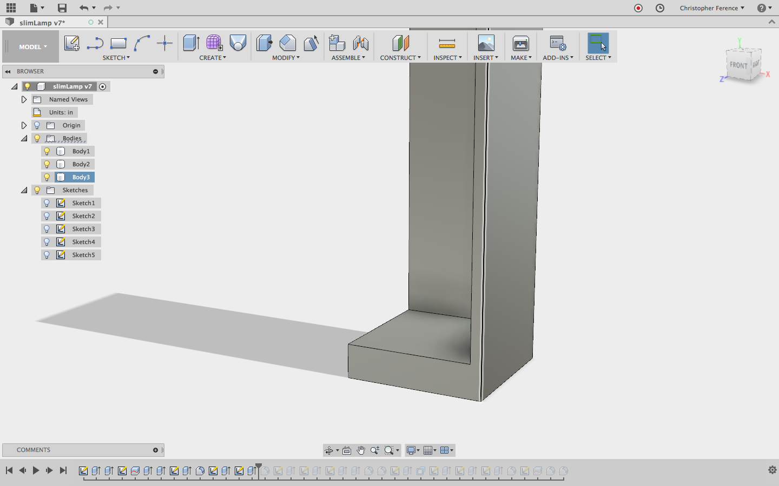
Task: Select the Line sketch tool
Action: tap(95, 43)
